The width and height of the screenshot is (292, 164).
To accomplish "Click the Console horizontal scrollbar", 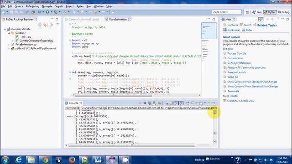I will (x=132, y=145).
